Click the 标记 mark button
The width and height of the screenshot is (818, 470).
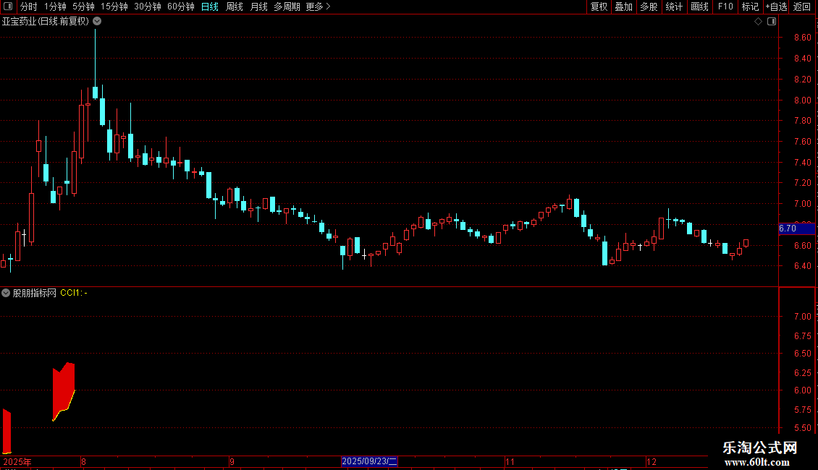750,7
